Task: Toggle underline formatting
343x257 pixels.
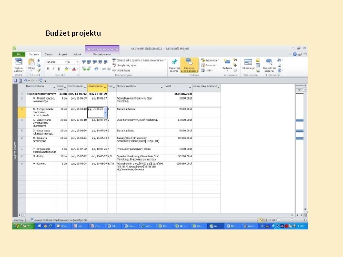Action: pyautogui.click(x=59, y=69)
